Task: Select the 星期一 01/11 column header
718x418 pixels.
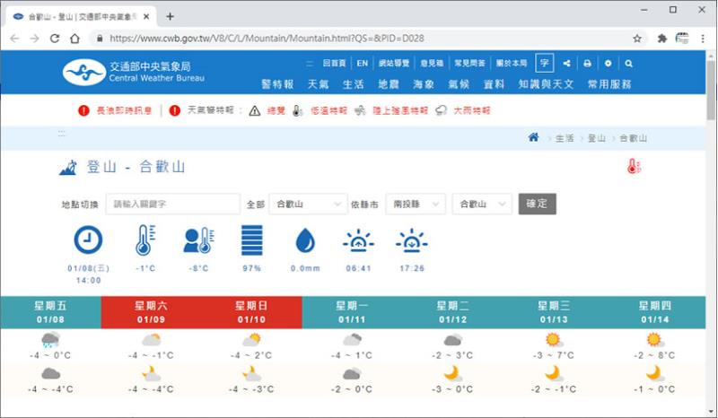Action: coord(352,312)
